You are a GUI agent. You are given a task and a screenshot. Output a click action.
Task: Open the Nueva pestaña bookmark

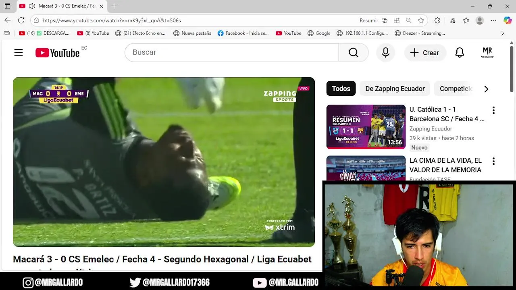[x=192, y=33]
